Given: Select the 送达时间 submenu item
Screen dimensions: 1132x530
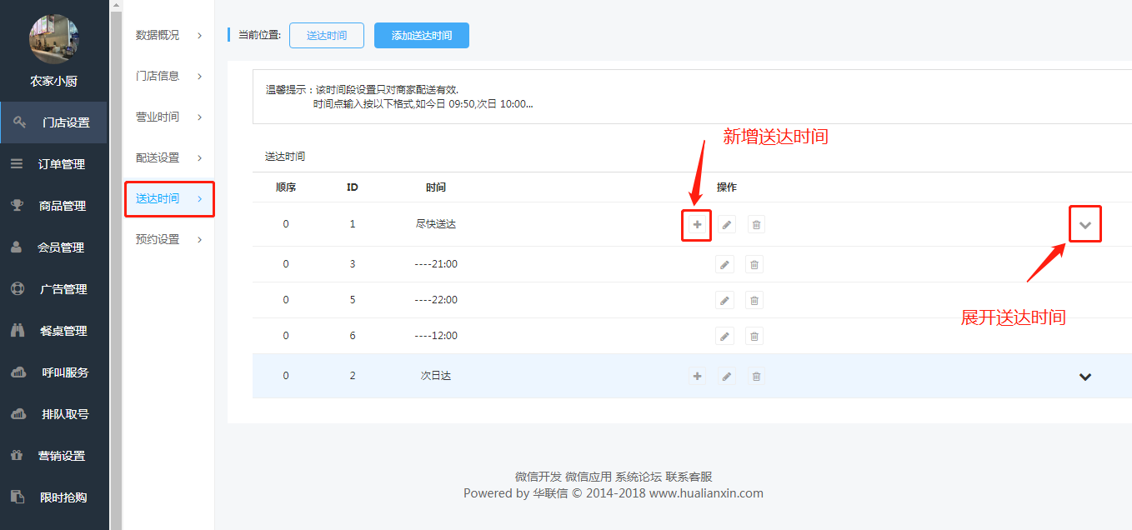Looking at the screenshot, I should click(169, 198).
